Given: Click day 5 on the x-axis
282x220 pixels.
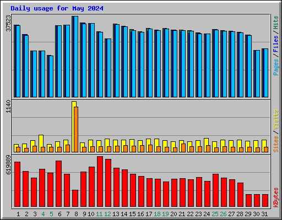Looking at the screenshot, I should [x=51, y=214].
